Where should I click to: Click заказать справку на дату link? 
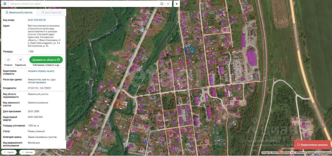click(41, 71)
